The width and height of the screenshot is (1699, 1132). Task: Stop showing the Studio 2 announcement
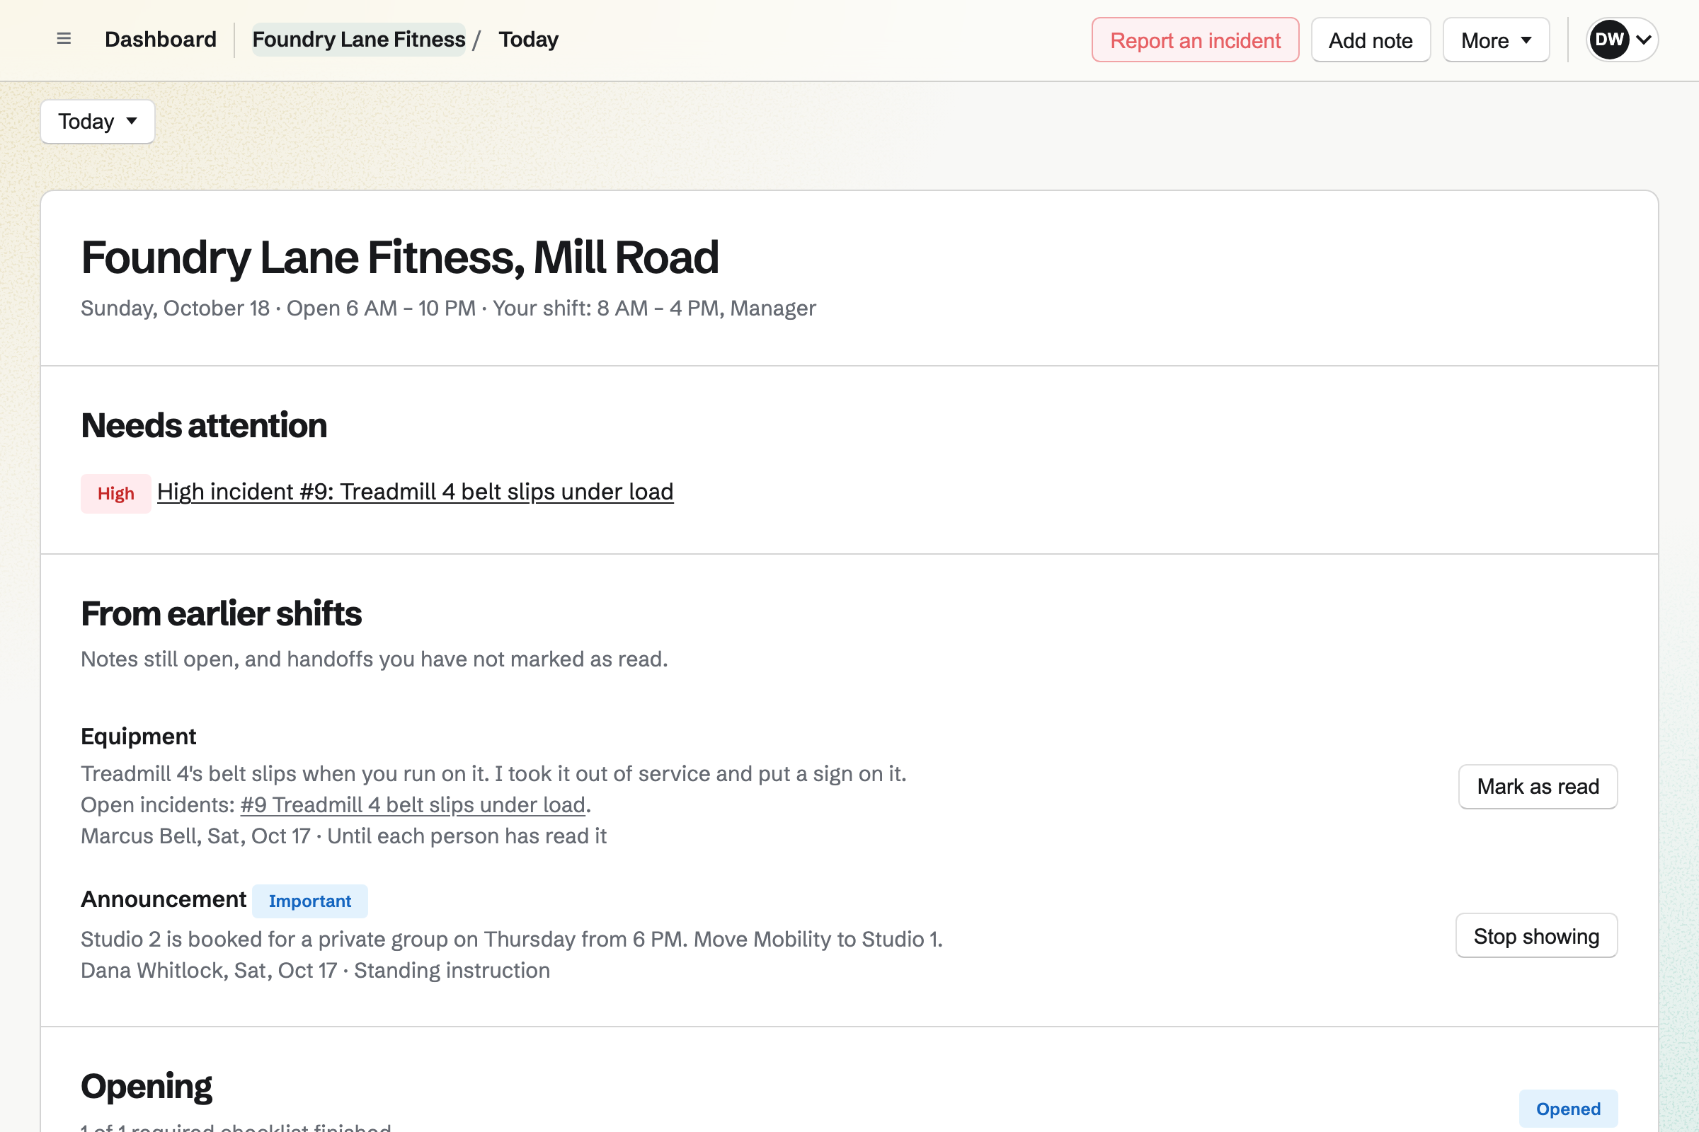1536,935
